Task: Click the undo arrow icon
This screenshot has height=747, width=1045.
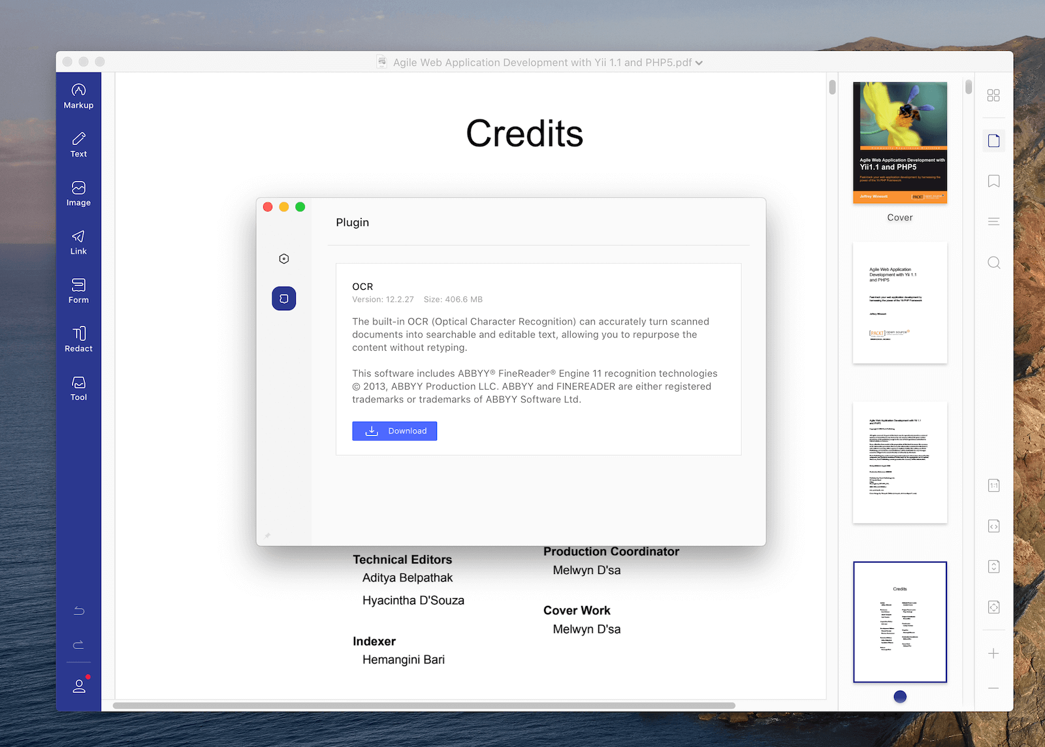Action: [x=79, y=611]
